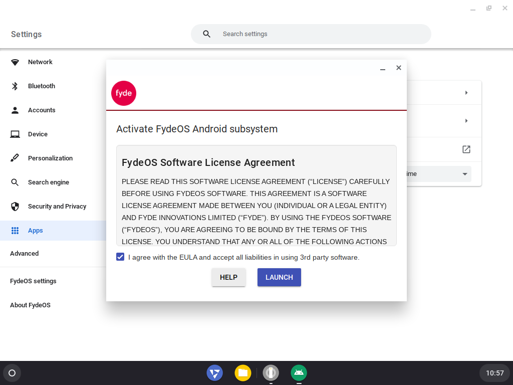Open the Personalization settings section
This screenshot has width=513, height=385.
(x=53, y=158)
